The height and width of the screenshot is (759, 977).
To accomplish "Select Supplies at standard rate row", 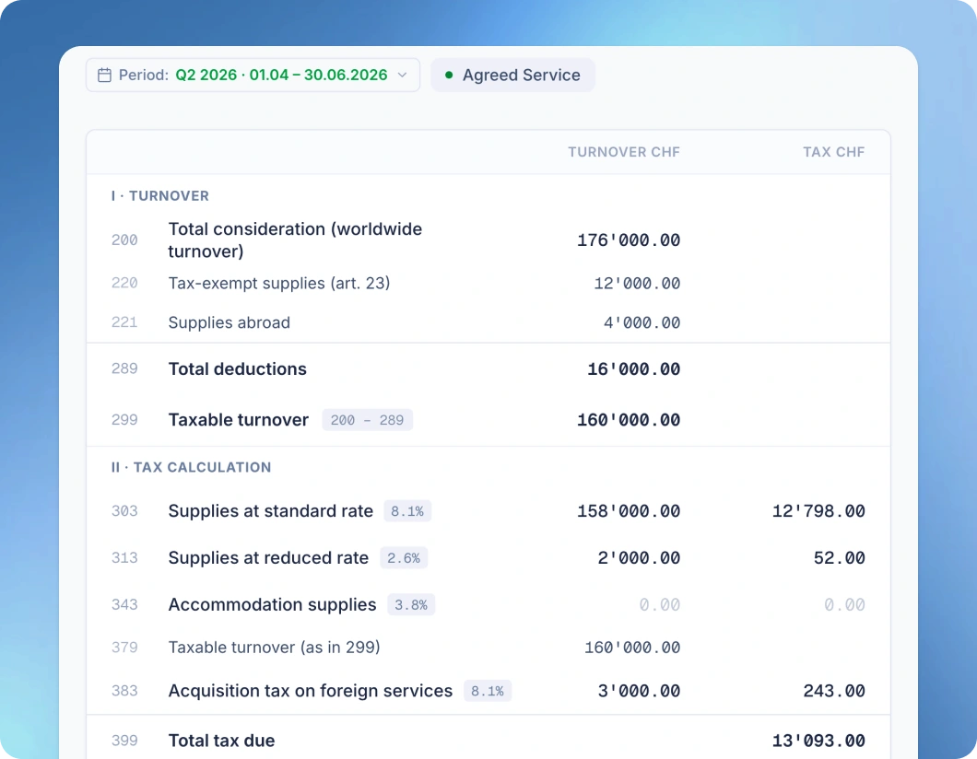I will click(x=488, y=511).
